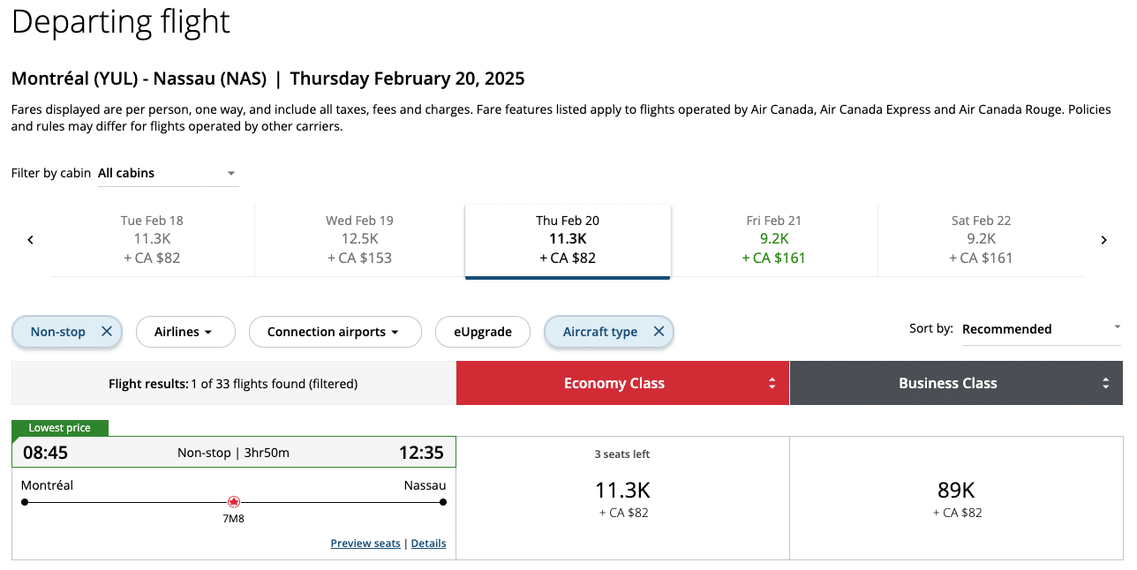Open the Sort by Recommended dropdown

[1041, 329]
